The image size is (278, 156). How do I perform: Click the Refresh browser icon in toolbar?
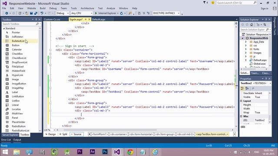(x=122, y=13)
